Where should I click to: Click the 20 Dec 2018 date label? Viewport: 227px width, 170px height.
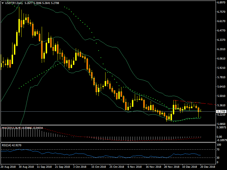coord(208,167)
